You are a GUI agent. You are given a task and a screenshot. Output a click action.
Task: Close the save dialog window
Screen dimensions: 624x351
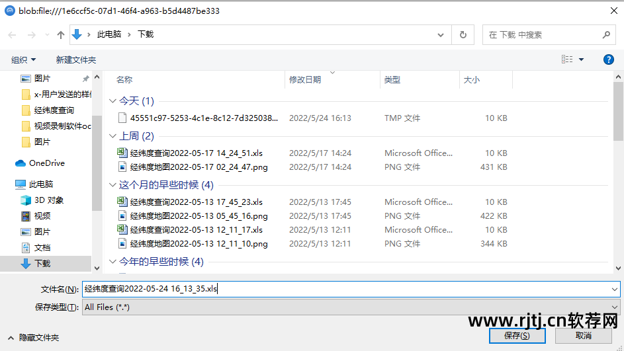point(613,11)
